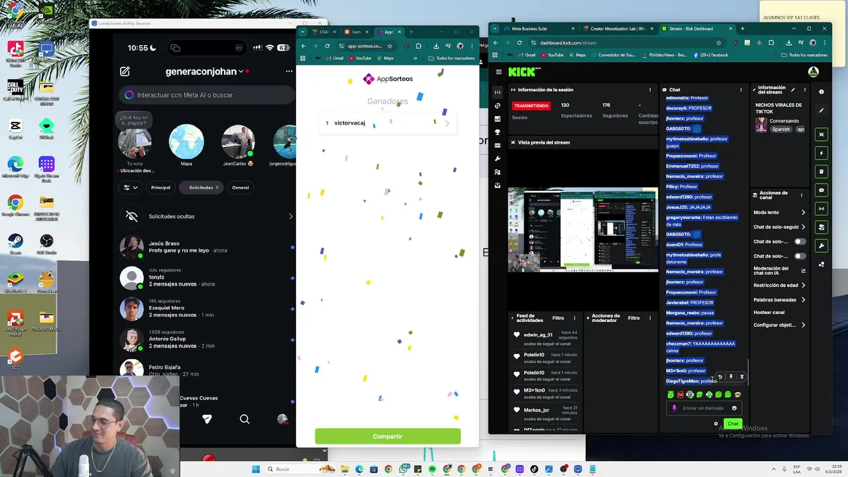The height and width of the screenshot is (477, 848).
Task: Toggle first Chat de solo switch
Action: pos(800,241)
